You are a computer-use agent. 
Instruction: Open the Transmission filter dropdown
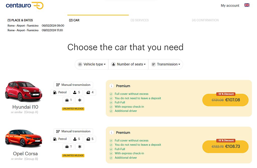[x=166, y=64]
